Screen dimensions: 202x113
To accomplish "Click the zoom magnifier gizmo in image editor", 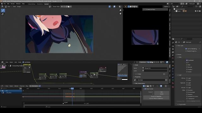I will tap(120, 10).
